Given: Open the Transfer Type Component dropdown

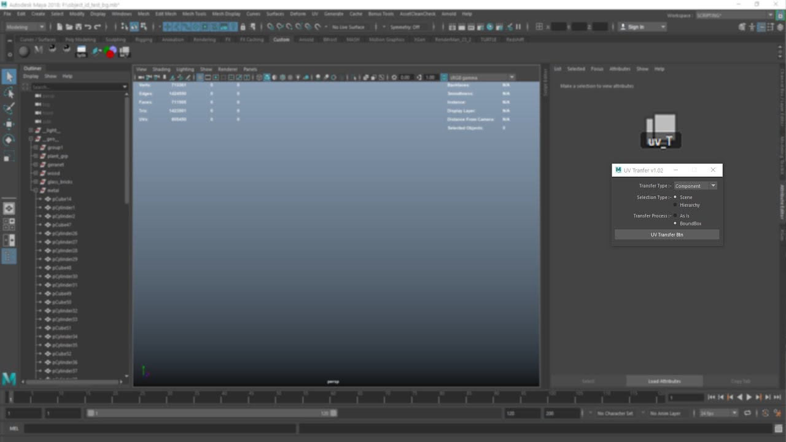Looking at the screenshot, I should point(695,185).
